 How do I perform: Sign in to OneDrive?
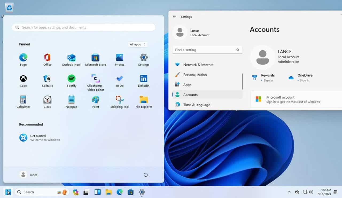(305, 80)
